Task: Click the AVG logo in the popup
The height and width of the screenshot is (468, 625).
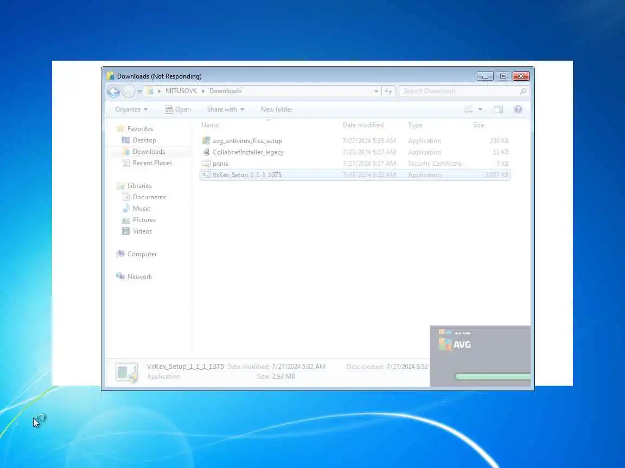Action: click(455, 344)
